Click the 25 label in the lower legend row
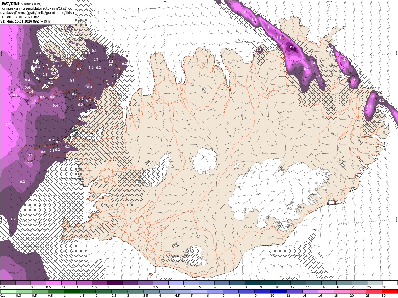 coord(368,296)
